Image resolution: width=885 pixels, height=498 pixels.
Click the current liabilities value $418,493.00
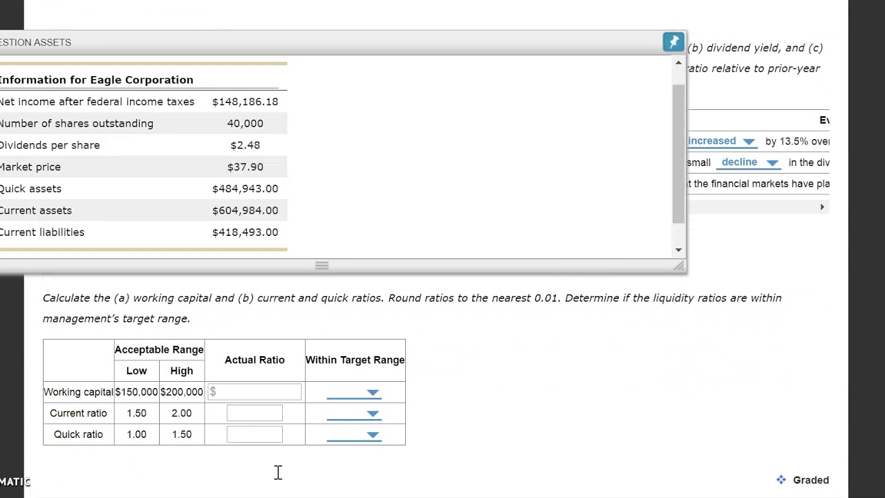coord(245,232)
